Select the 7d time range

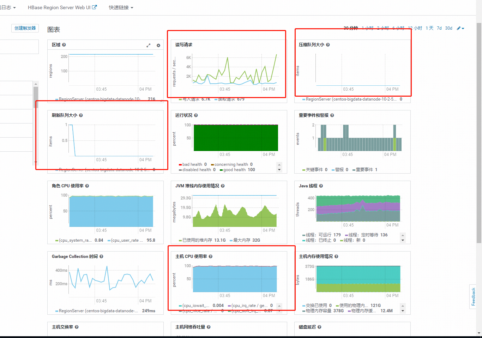pos(439,28)
